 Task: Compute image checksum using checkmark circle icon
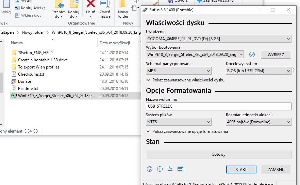click(252, 55)
